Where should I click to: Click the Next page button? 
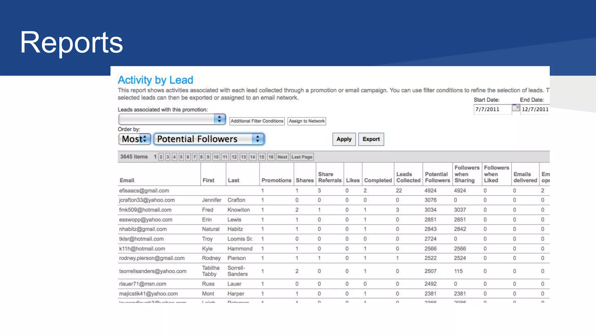(x=282, y=157)
